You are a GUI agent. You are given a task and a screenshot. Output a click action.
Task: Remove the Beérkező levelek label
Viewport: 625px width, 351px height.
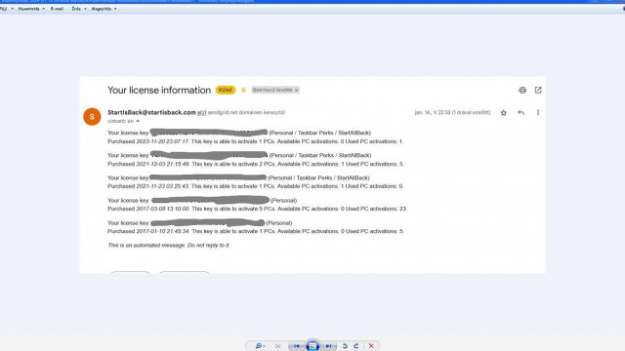[297, 91]
